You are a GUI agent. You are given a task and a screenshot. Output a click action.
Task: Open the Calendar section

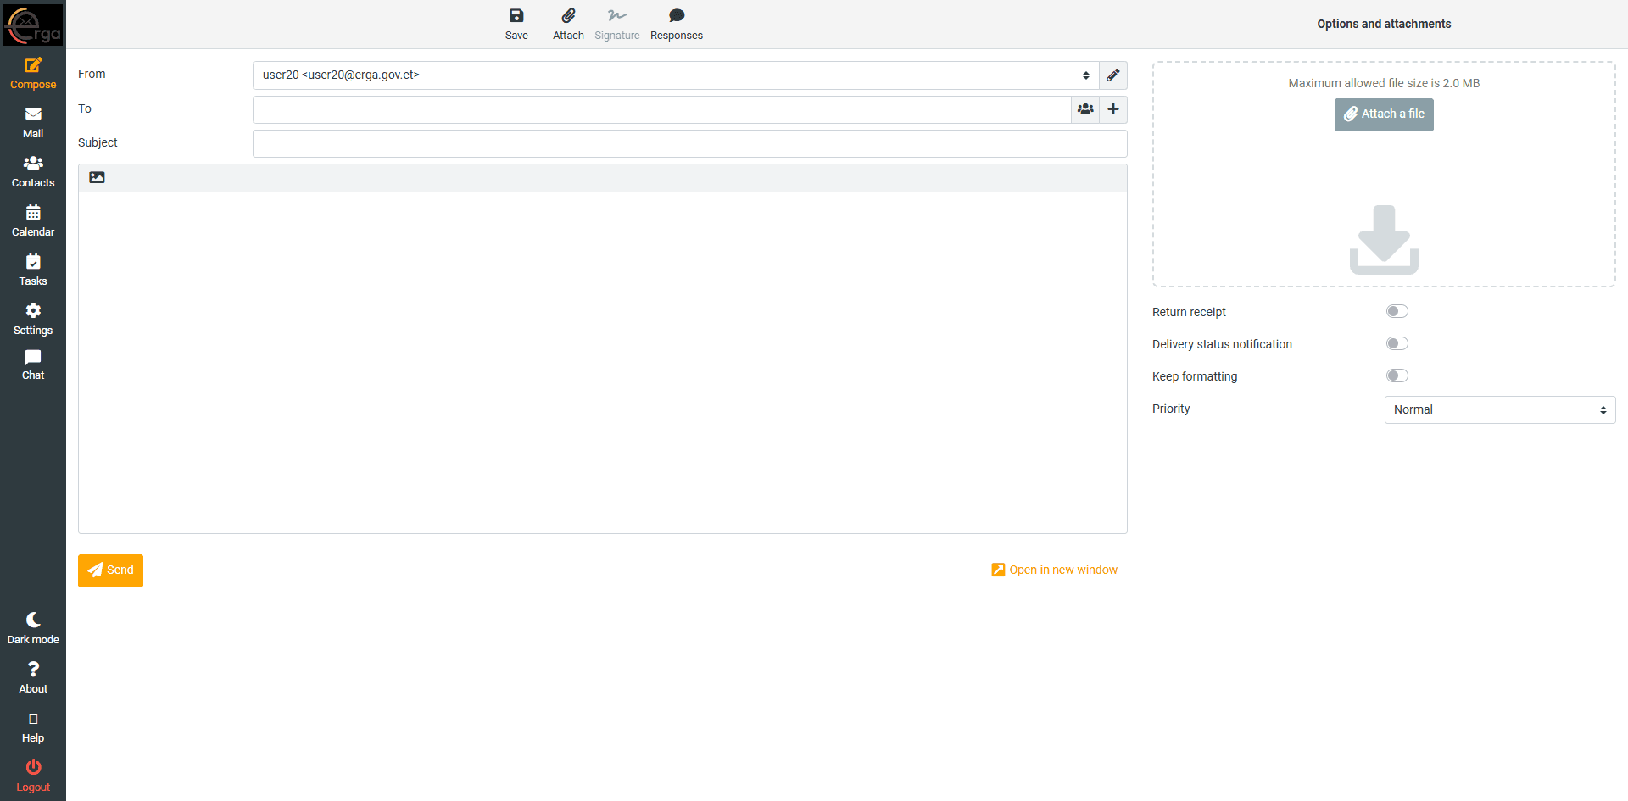[x=33, y=221]
